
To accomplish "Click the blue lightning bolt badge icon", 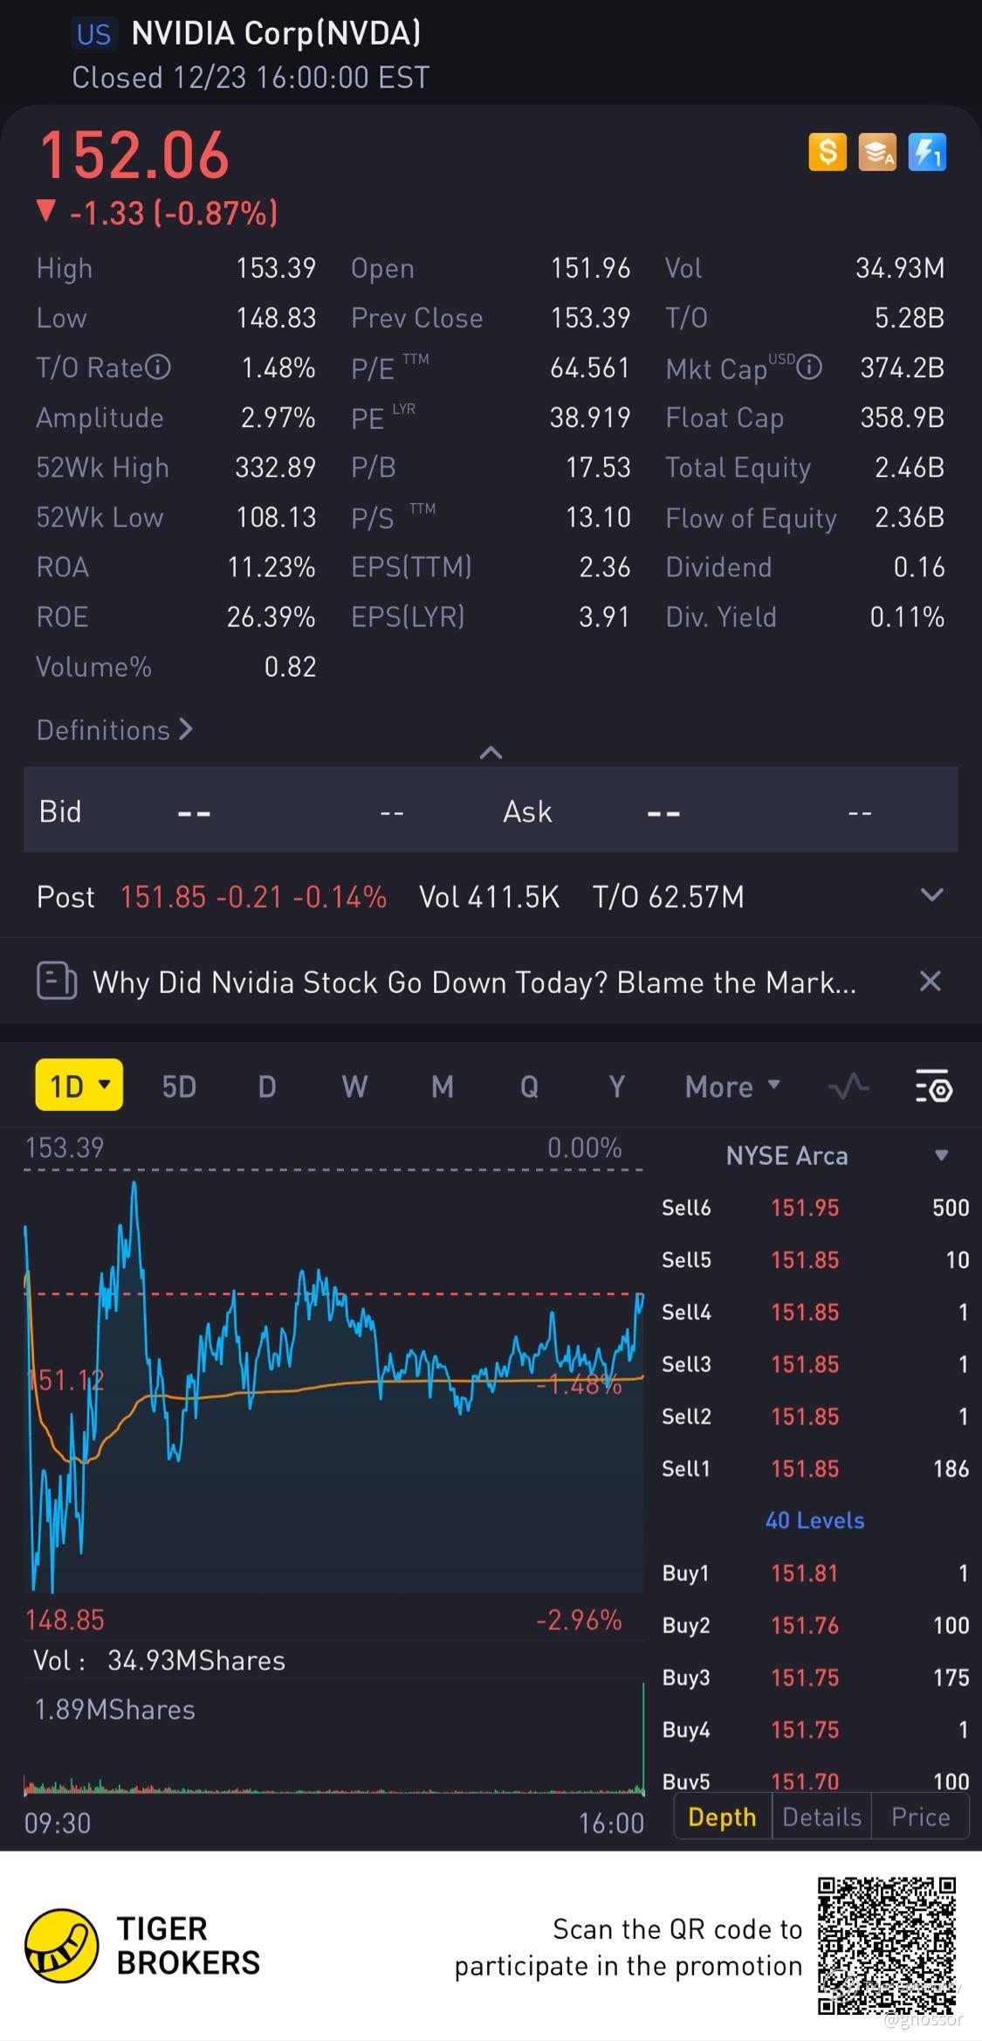I will coord(926,153).
